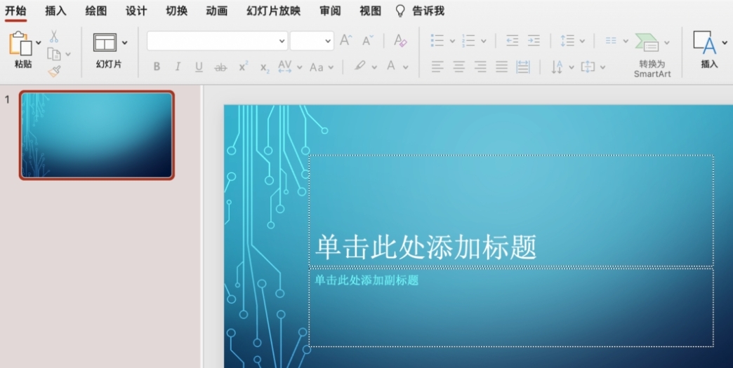Open the Copy options arrow
This screenshot has width=733, height=368.
coord(68,55)
